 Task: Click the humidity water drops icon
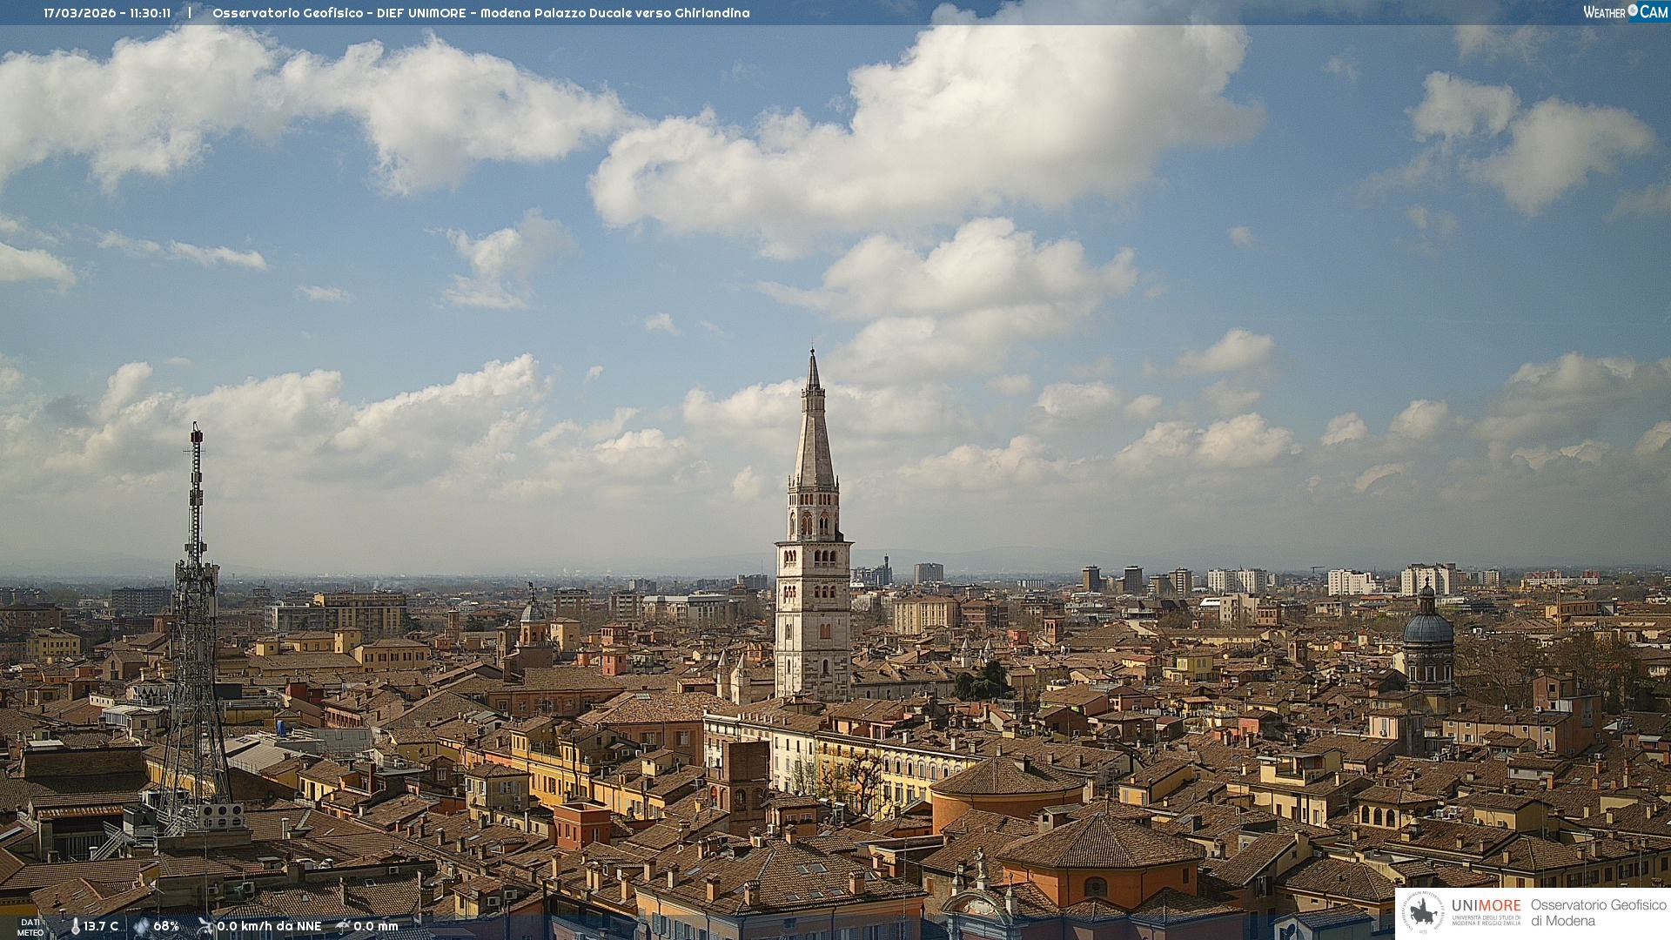point(141,926)
